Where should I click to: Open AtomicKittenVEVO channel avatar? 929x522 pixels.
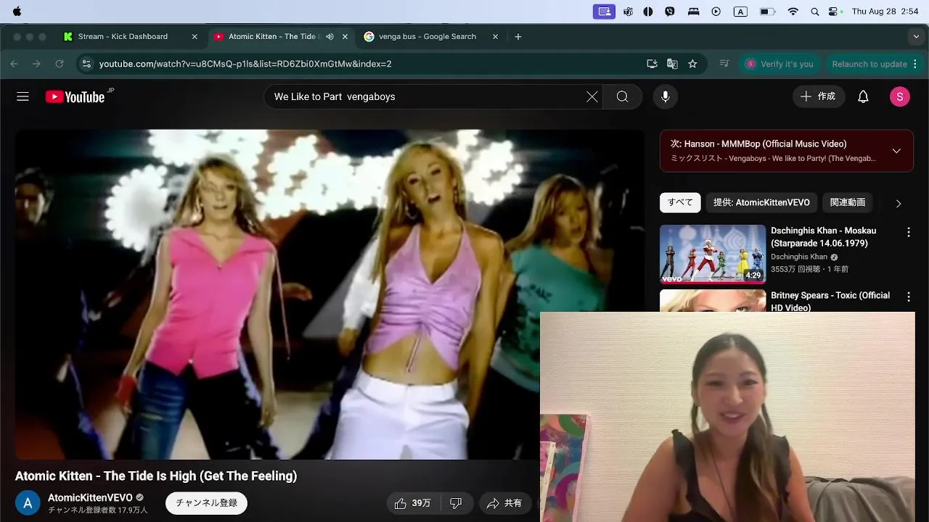click(28, 502)
